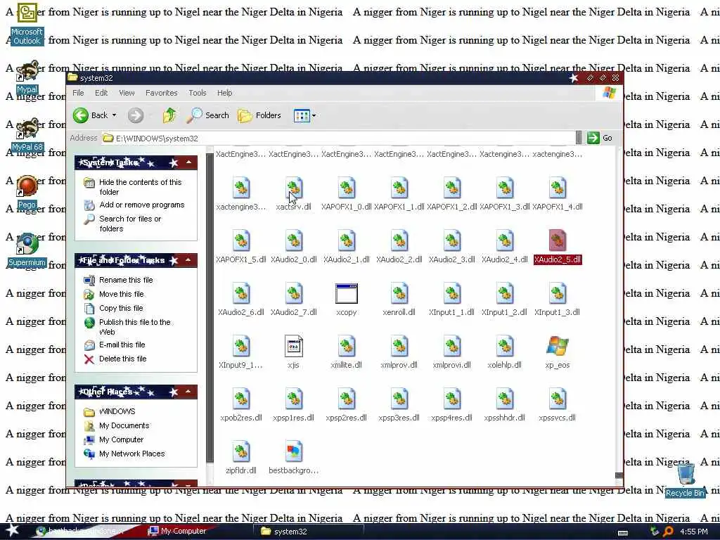Select the XInput1_3.dll file icon
This screenshot has height=540, width=720.
coord(557,293)
